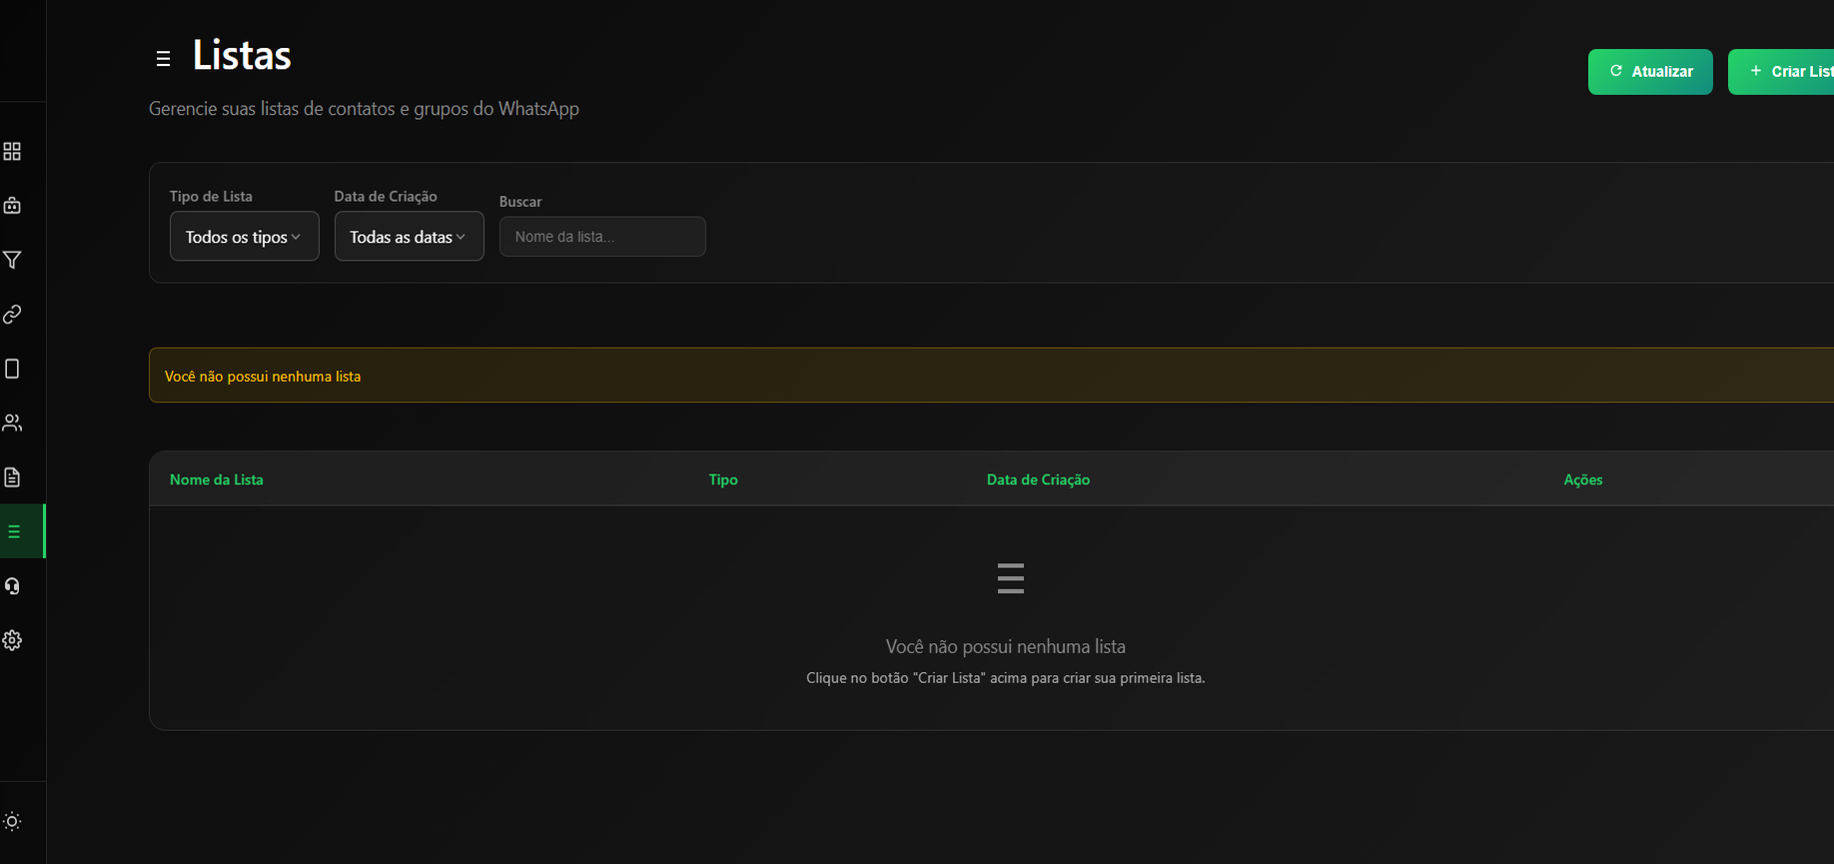Screen dimensions: 1834x864
Task: Click the headset support icon
Action: click(x=12, y=586)
